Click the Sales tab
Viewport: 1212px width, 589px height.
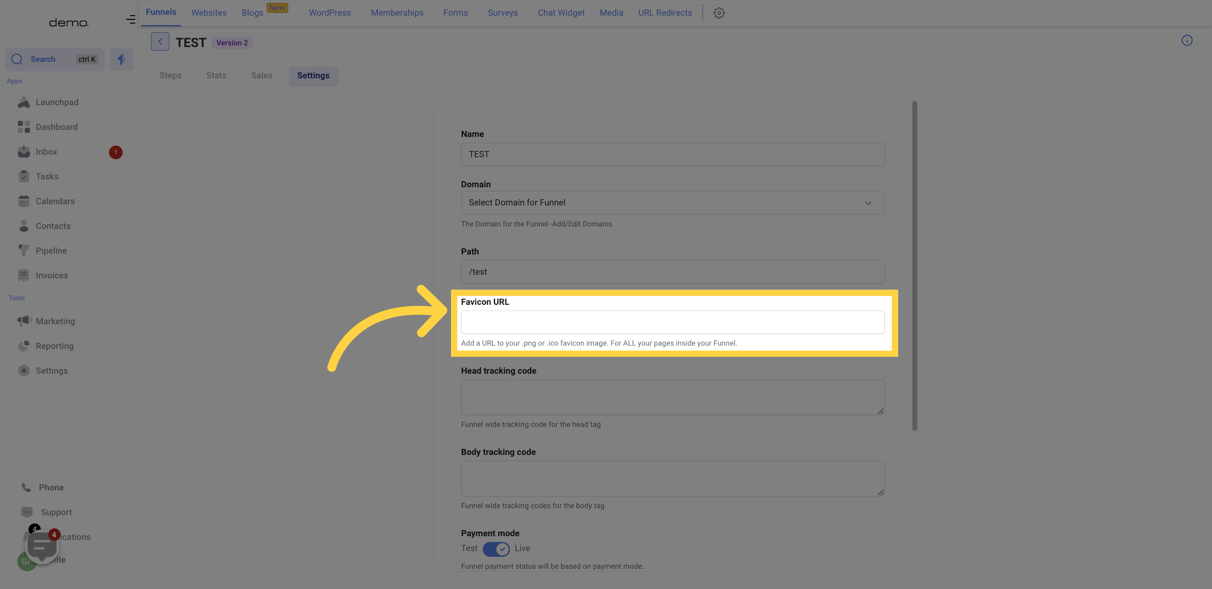pyautogui.click(x=261, y=76)
